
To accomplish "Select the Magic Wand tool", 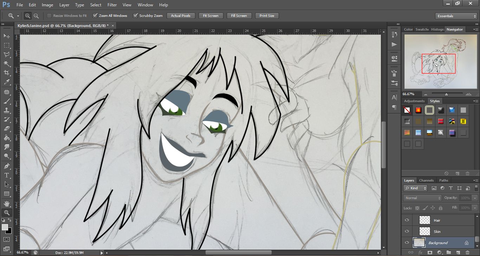I will coord(6,64).
